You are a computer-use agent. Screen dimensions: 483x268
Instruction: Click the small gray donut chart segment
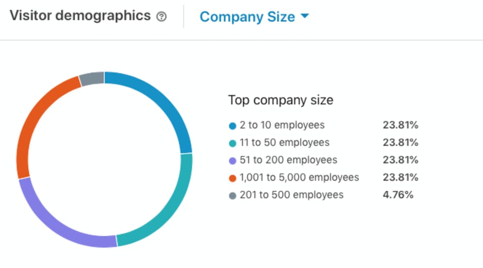(92, 79)
